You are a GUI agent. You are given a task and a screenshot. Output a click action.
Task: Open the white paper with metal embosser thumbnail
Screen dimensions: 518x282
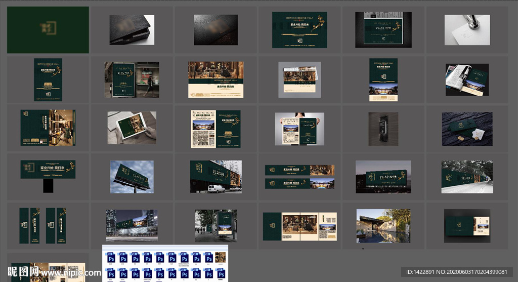pyautogui.click(x=467, y=30)
